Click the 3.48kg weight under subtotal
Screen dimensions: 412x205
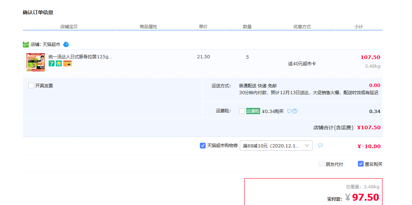[372, 66]
